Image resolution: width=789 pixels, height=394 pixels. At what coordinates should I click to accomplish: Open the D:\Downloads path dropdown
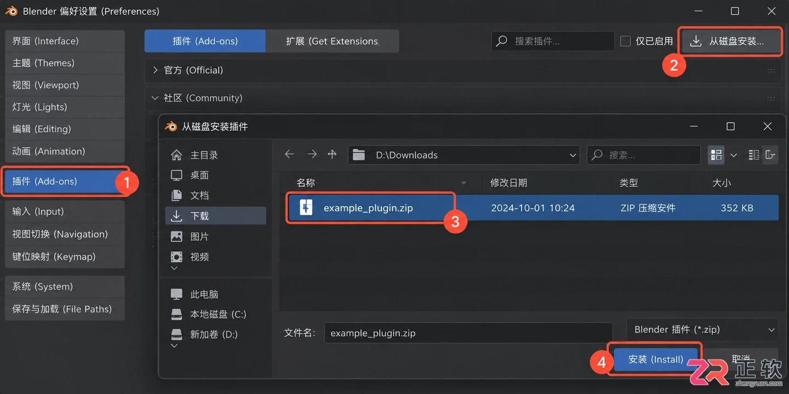pyautogui.click(x=573, y=155)
